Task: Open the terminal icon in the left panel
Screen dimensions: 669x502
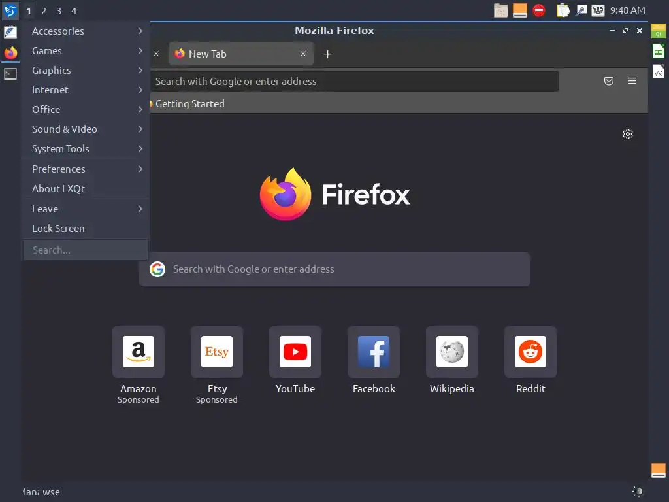Action: [x=10, y=74]
